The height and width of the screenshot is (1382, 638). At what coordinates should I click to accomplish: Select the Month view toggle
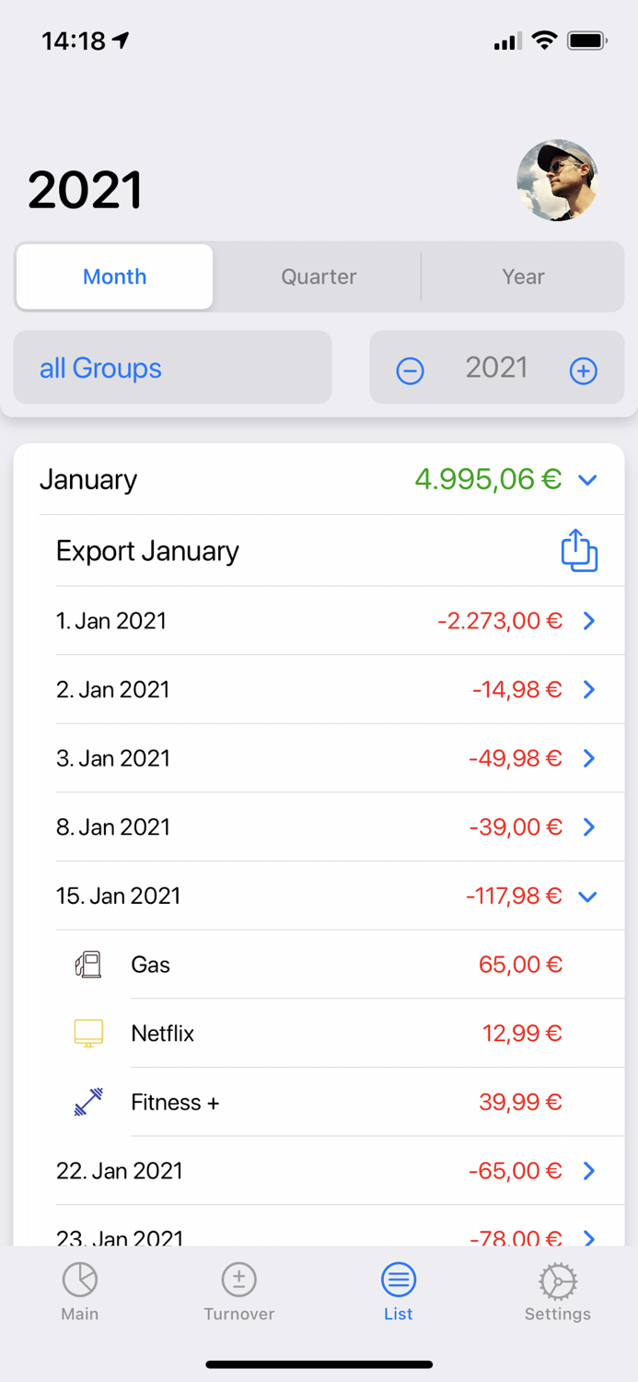[114, 276]
